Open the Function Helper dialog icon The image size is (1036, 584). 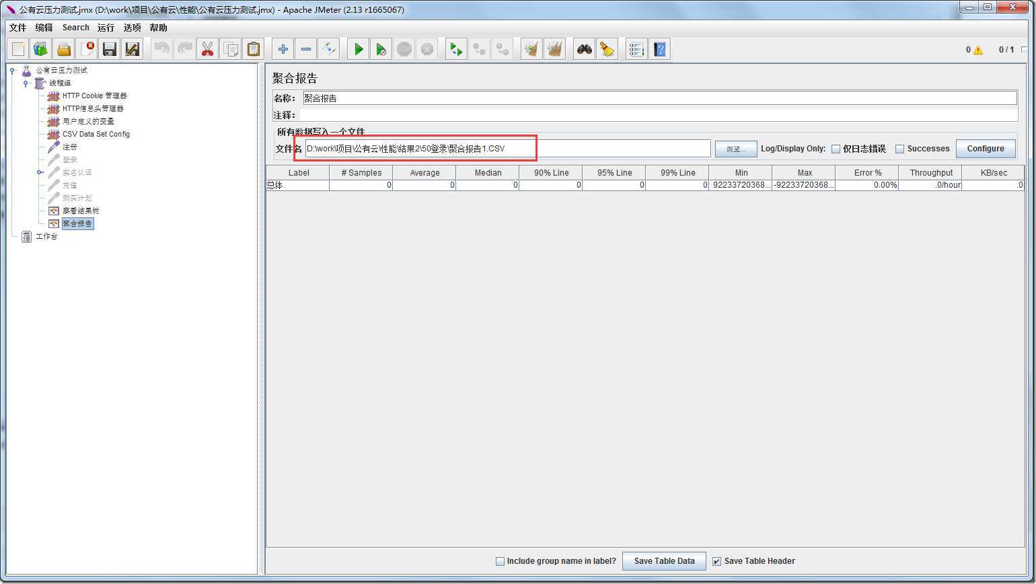[637, 49]
